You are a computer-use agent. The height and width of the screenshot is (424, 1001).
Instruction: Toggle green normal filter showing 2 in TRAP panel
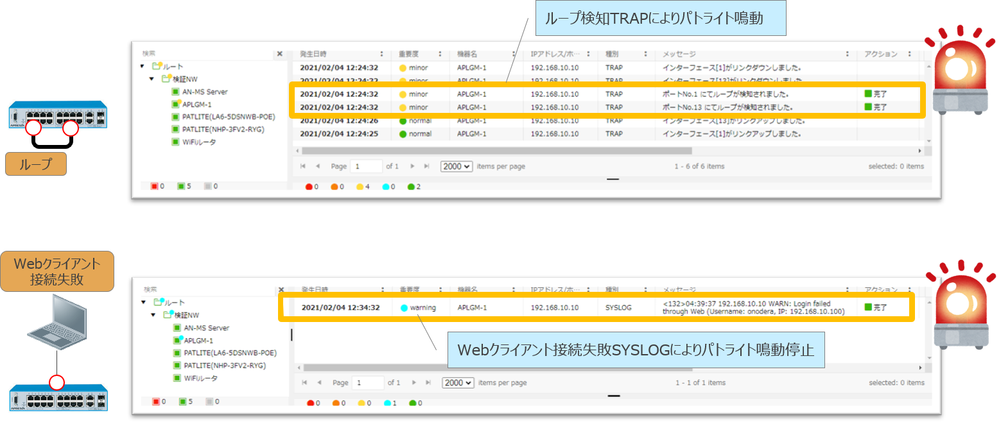click(x=415, y=187)
